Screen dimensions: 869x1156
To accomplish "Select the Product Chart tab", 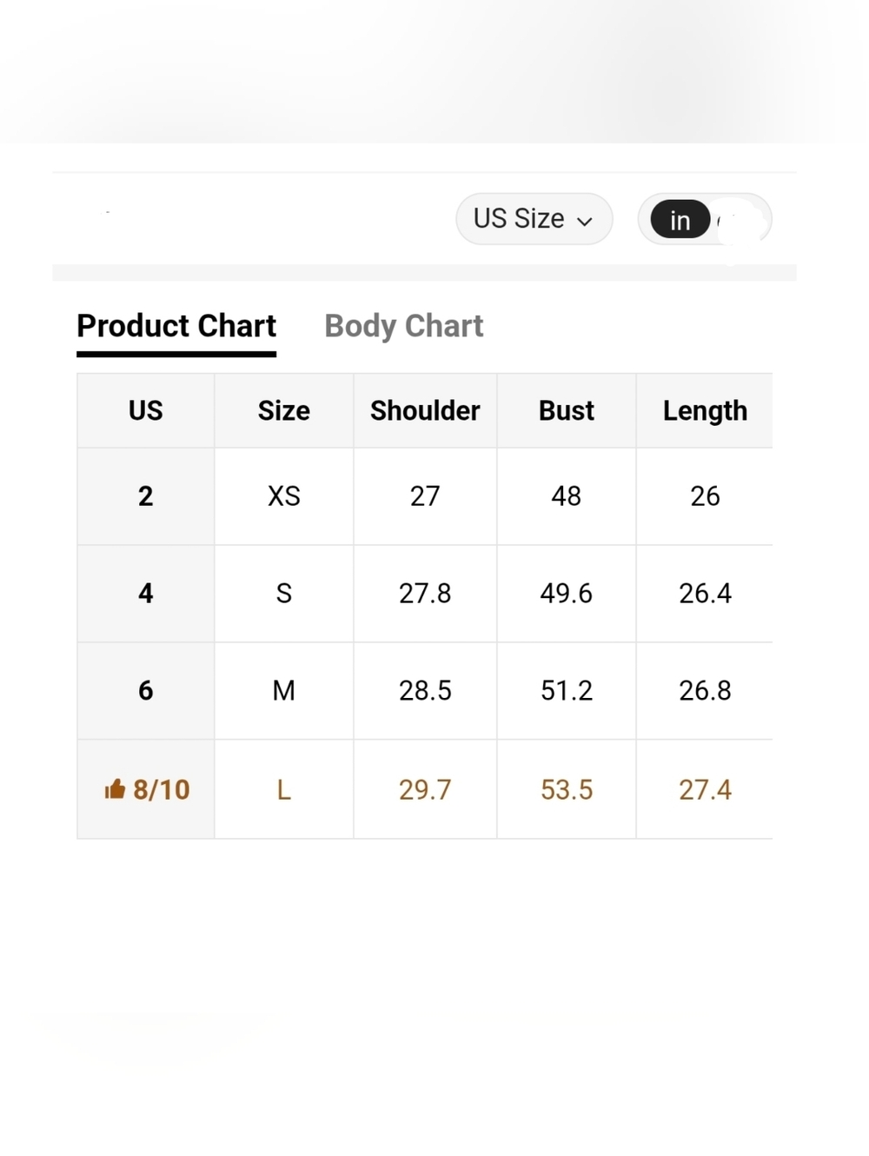I will click(176, 326).
